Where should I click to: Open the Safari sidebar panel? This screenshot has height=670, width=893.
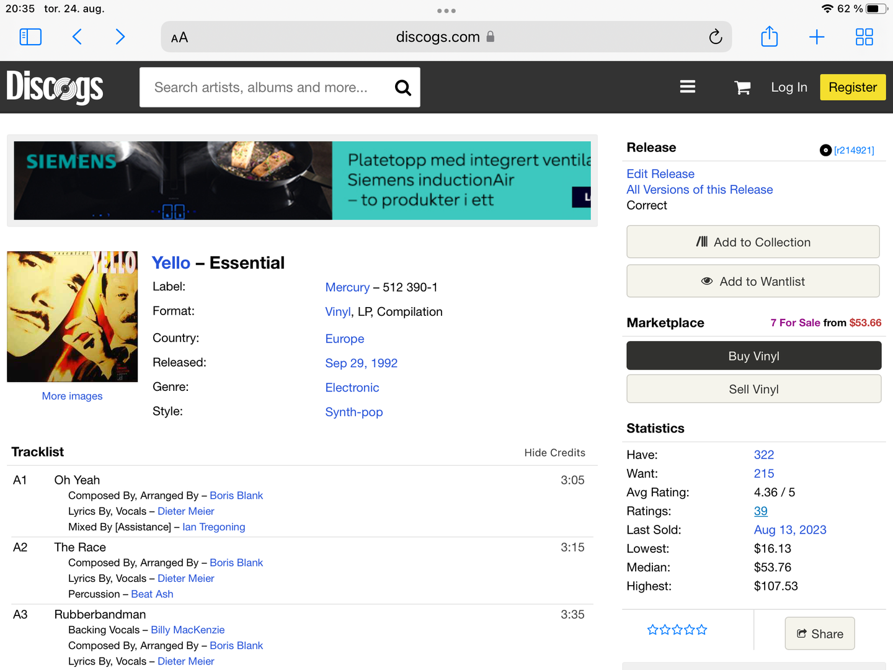pos(30,37)
